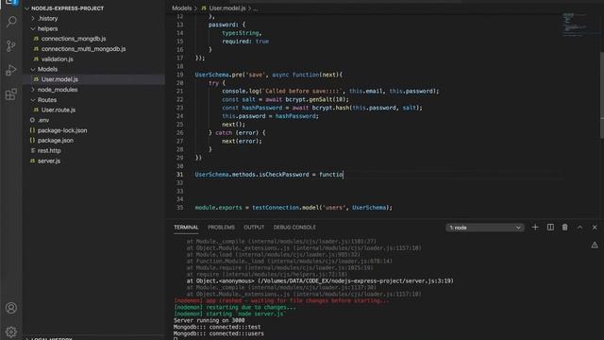Click the code minimap preview
Viewport: 604px width, 340px height.
click(574, 25)
